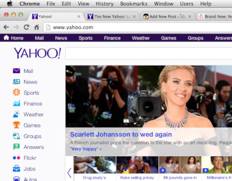
Task: Close the Yahoo! tab
Action: click(79, 16)
